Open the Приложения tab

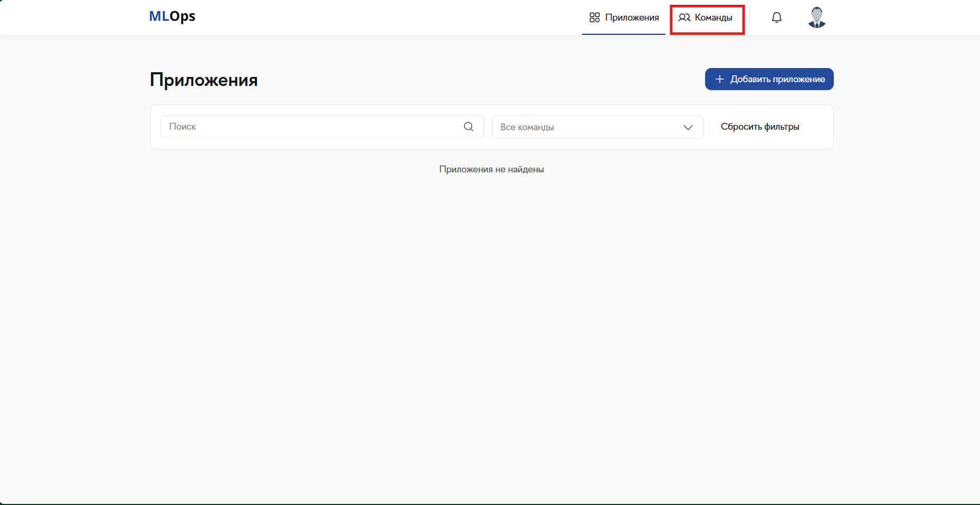tap(624, 17)
